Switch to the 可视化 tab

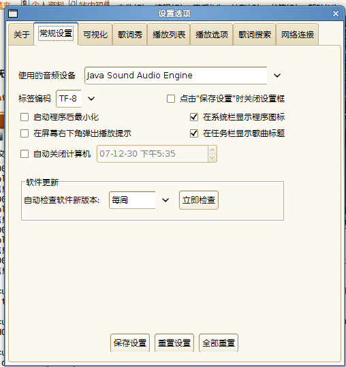[95, 35]
